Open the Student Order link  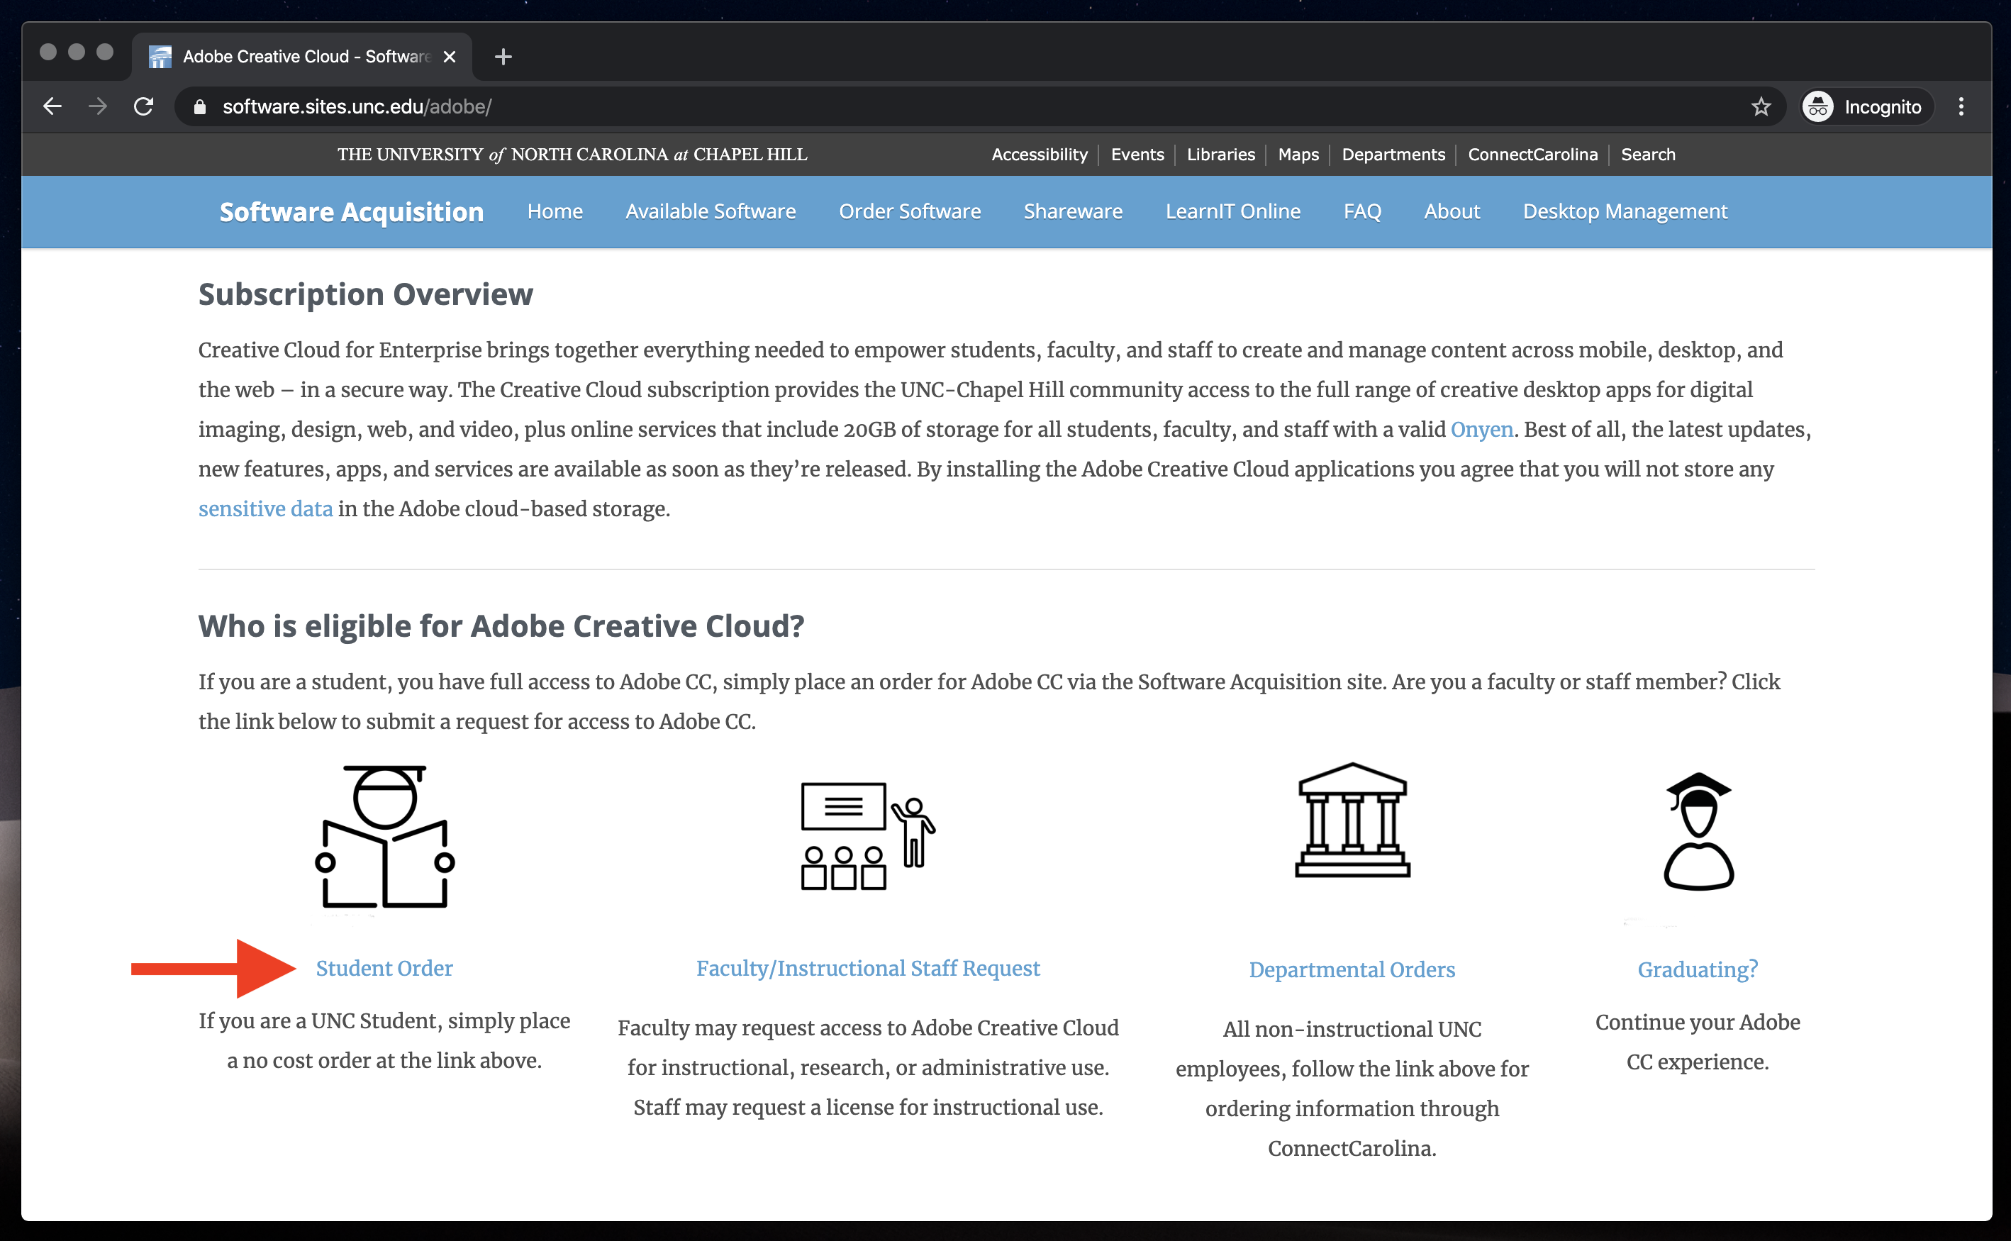384,969
